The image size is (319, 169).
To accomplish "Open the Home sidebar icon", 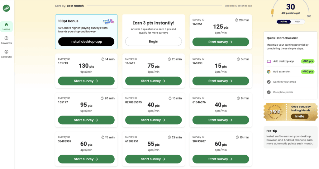I will click(x=6, y=25).
